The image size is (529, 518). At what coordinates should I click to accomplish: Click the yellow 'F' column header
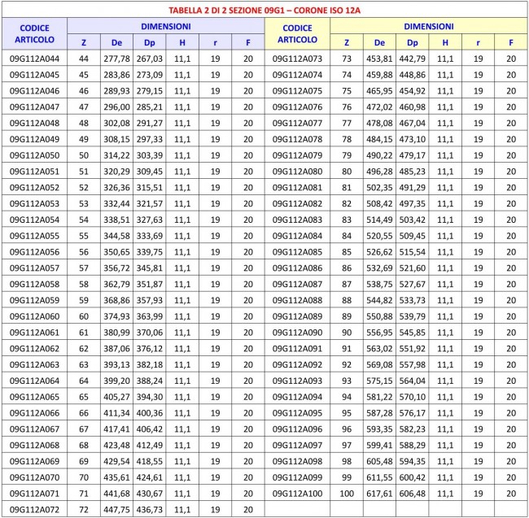[x=511, y=42]
